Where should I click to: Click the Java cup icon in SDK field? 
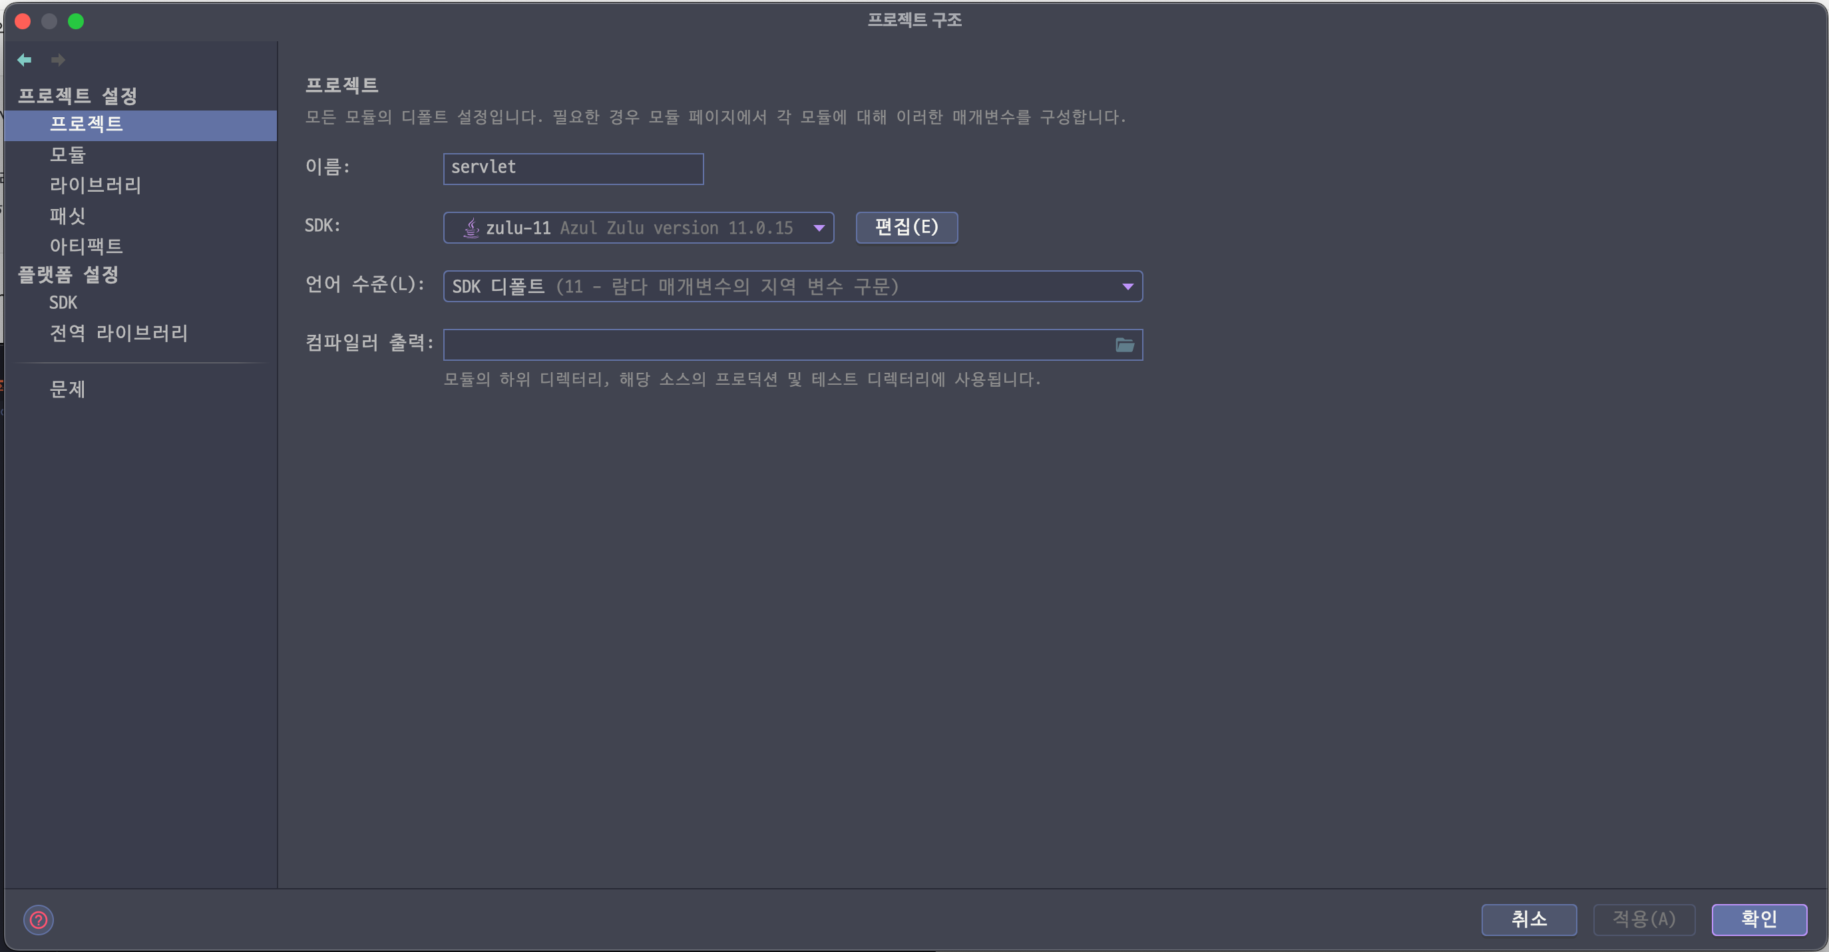(471, 228)
